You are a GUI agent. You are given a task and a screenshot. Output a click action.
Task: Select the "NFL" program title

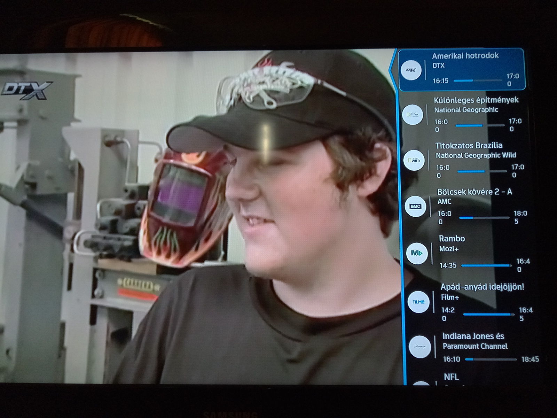(x=452, y=377)
